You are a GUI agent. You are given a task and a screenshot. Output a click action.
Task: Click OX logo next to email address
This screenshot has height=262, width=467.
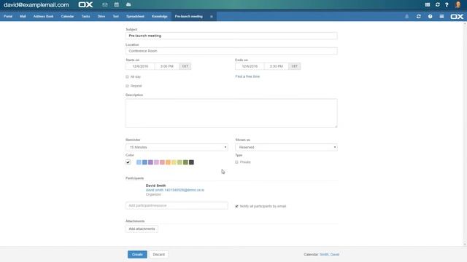85,5
